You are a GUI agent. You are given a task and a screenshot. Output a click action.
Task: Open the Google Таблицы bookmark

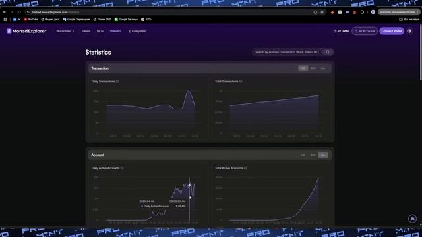[x=126, y=19]
